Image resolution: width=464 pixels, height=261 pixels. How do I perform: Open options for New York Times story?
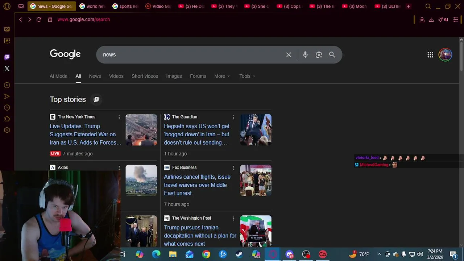point(119,117)
